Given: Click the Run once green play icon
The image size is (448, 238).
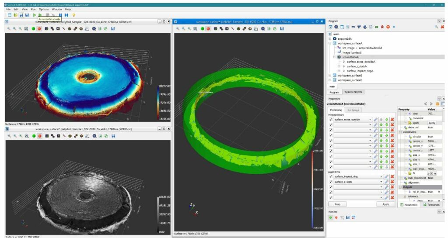Looking at the screenshot, I should pyautogui.click(x=34, y=15).
